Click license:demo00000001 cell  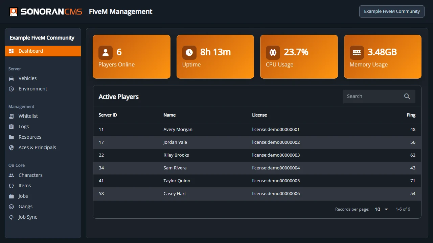(276, 130)
